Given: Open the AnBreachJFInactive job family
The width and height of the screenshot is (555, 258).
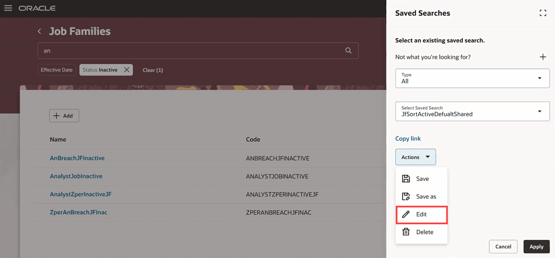Looking at the screenshot, I should [77, 158].
